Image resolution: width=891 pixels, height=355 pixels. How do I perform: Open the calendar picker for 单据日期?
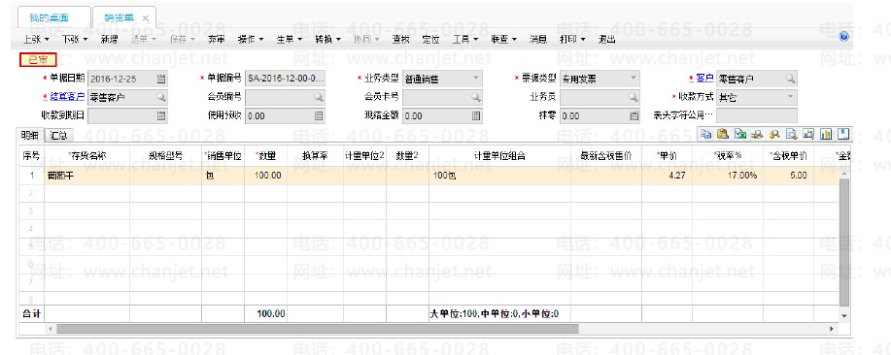point(161,79)
